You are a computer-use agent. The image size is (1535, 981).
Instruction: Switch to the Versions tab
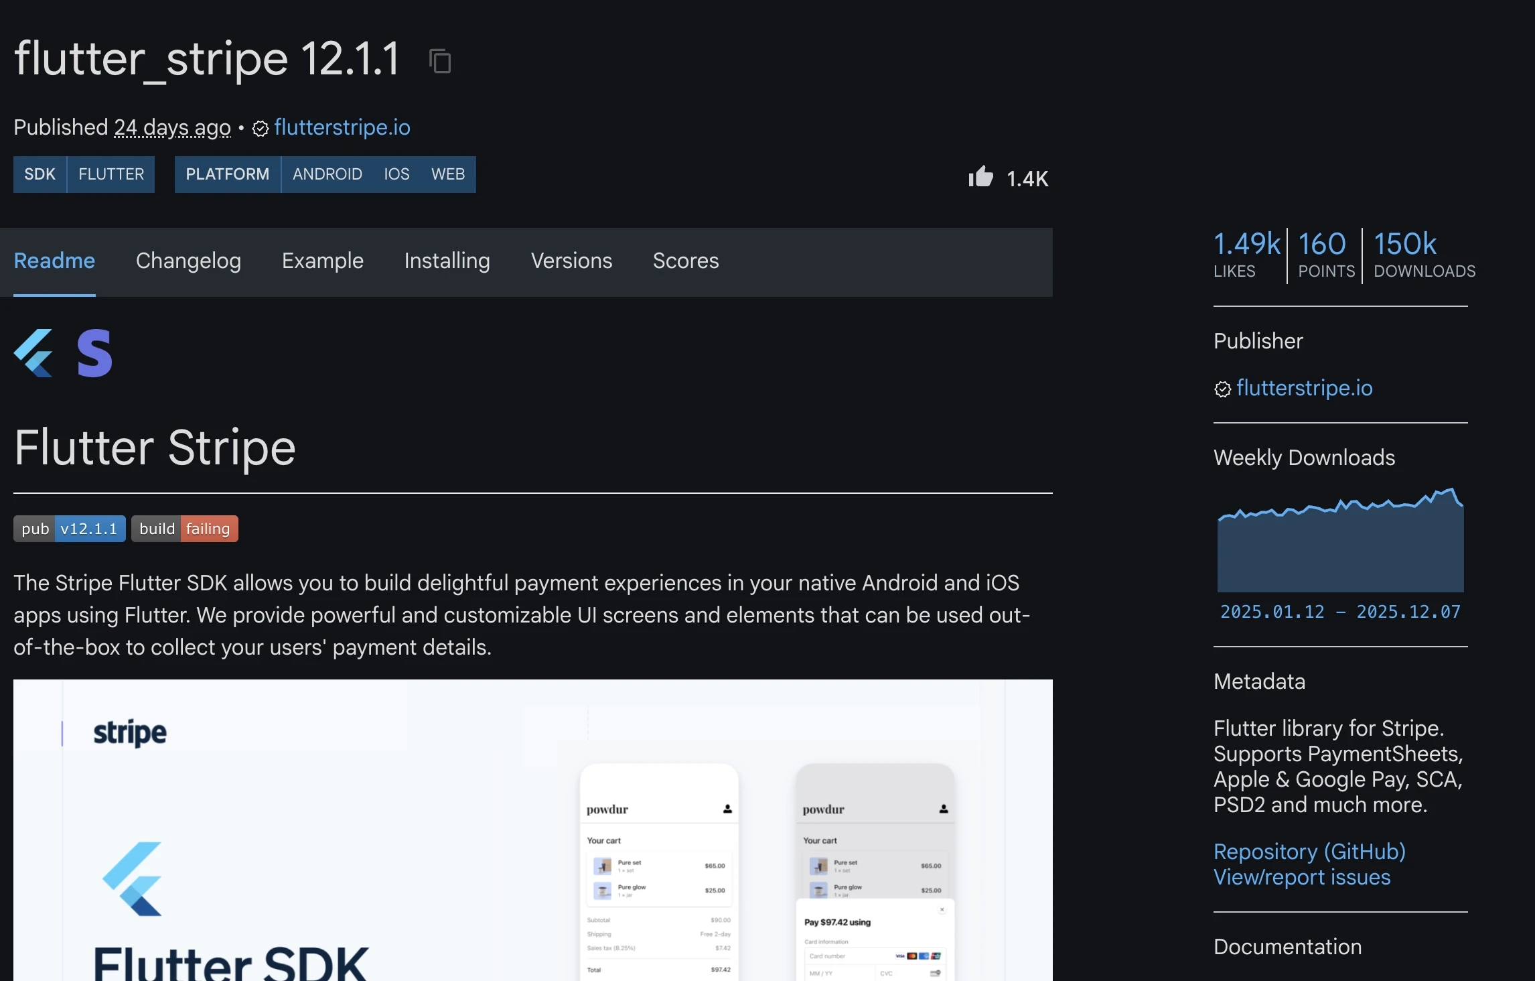click(x=571, y=261)
